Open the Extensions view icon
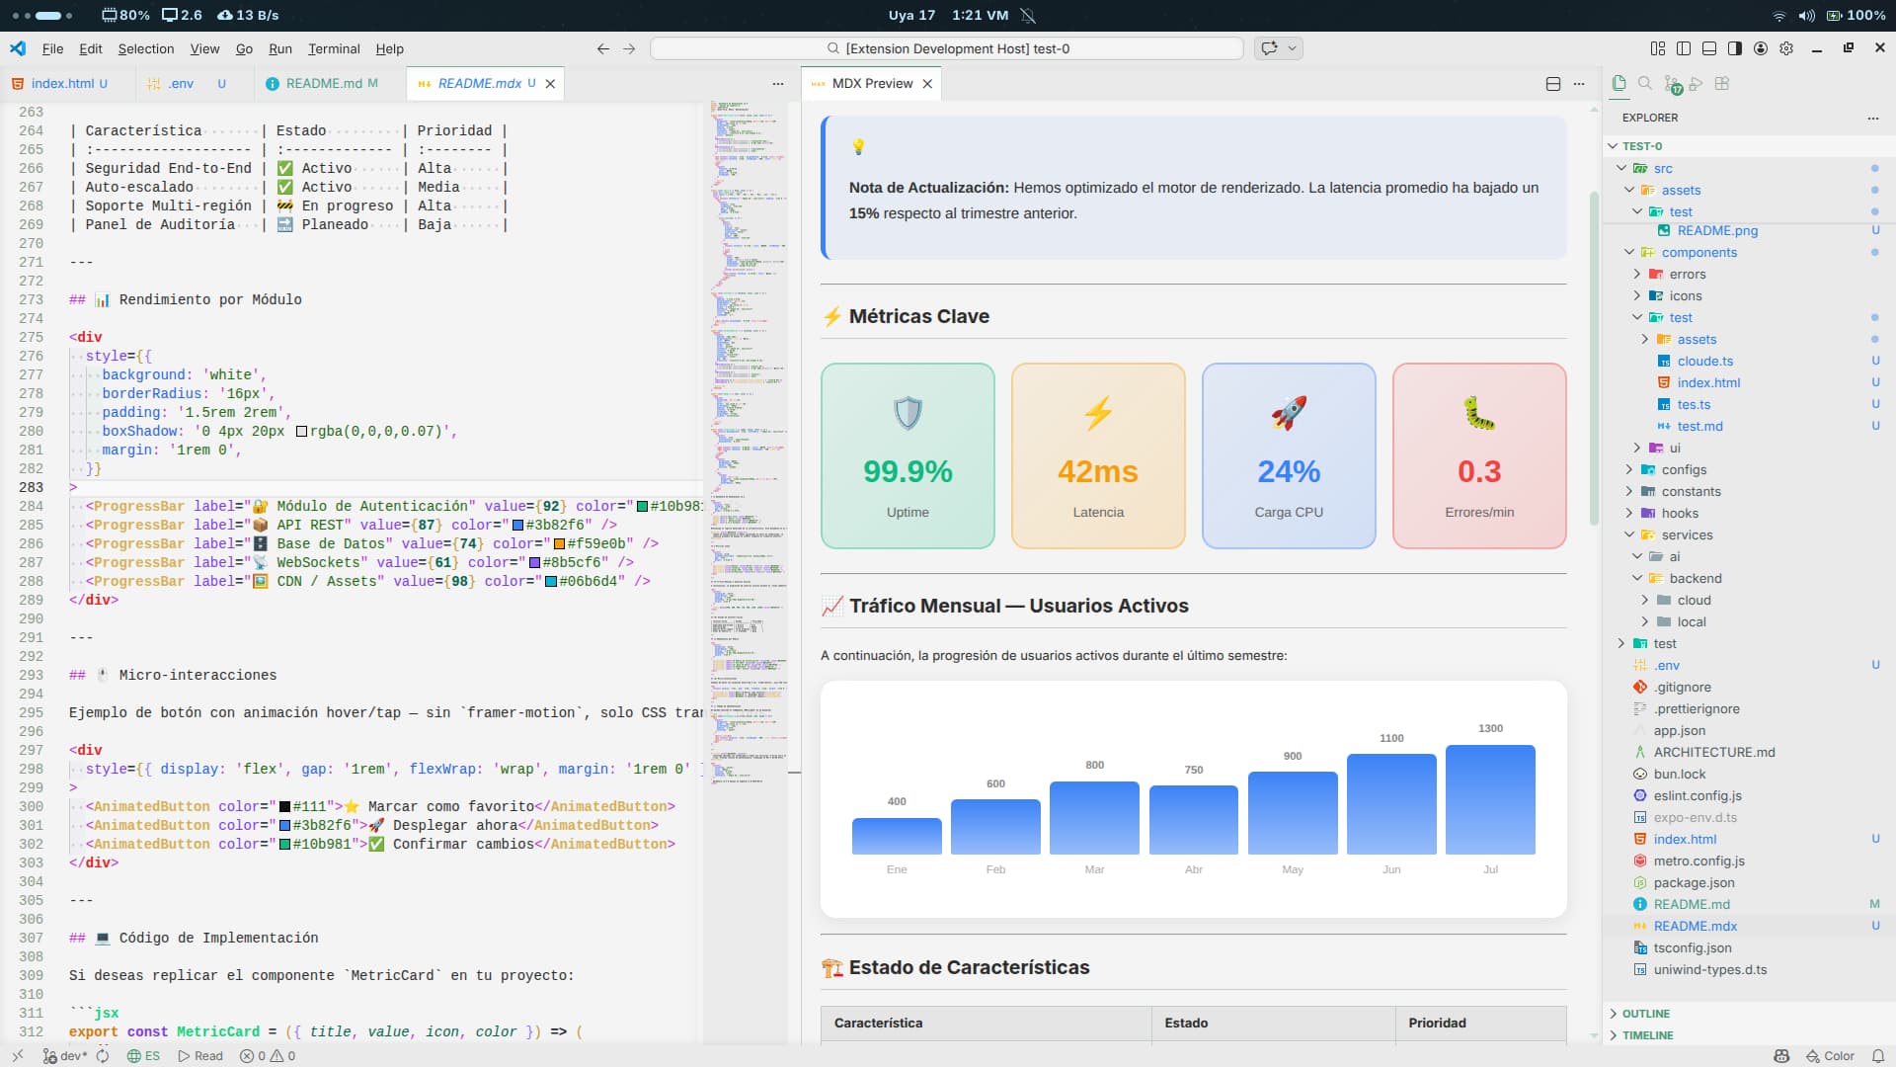1896x1067 pixels. pyautogui.click(x=1722, y=84)
